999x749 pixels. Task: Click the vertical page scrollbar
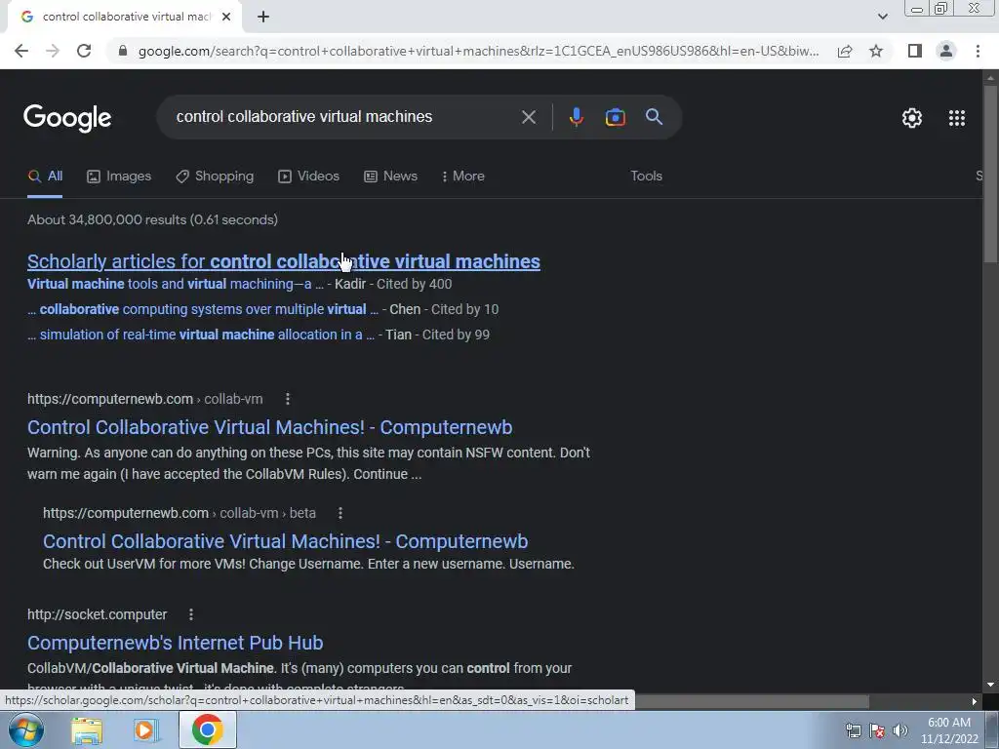(x=990, y=174)
